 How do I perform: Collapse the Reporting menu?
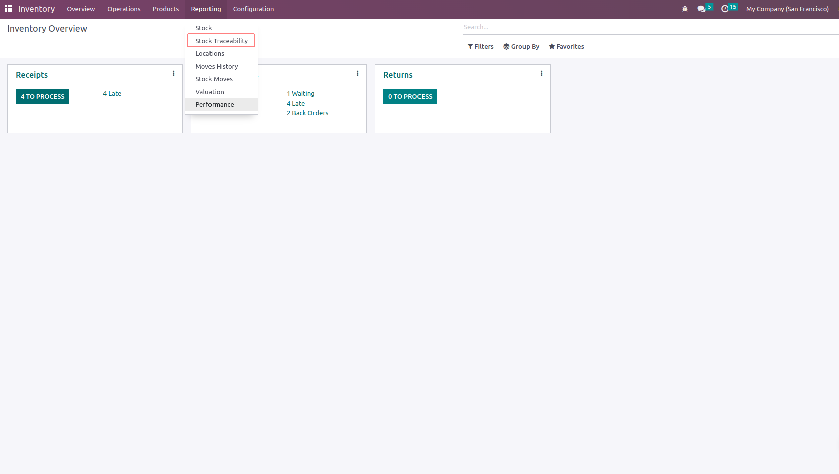coord(206,9)
